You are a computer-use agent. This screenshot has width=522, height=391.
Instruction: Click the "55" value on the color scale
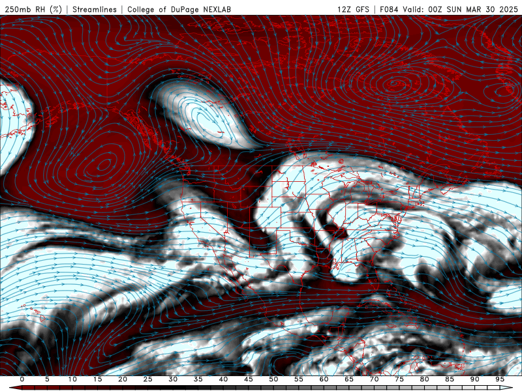299,379
